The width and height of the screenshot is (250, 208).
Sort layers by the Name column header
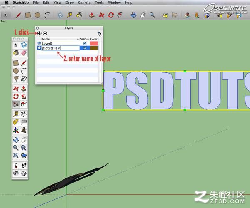point(60,39)
